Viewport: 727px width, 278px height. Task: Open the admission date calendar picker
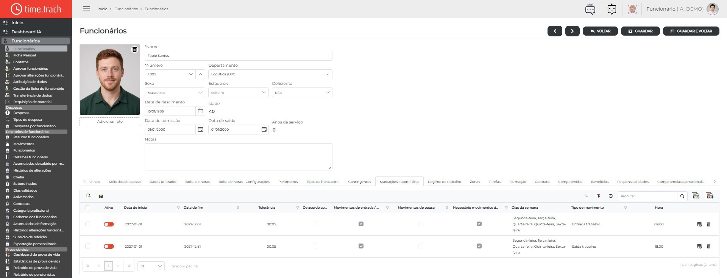tap(201, 130)
